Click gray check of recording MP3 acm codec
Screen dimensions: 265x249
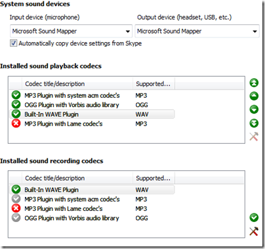click(16, 199)
